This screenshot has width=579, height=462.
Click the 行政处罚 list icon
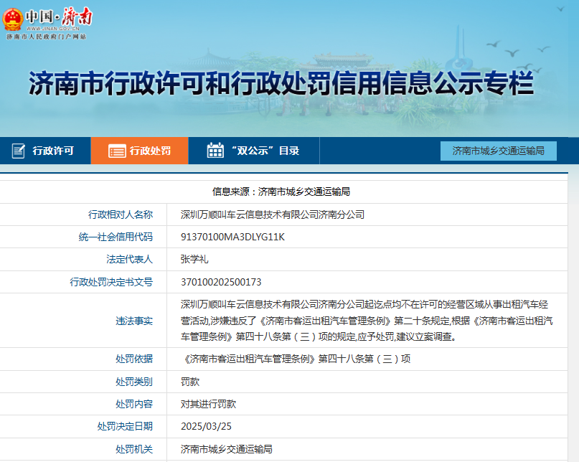click(x=117, y=151)
